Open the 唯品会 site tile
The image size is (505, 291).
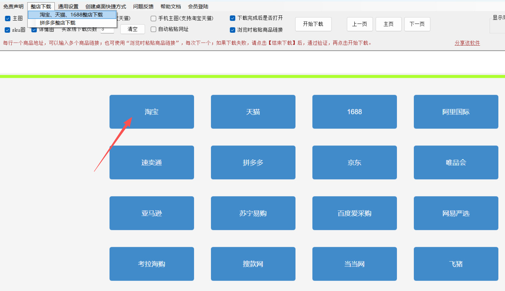[x=456, y=162]
